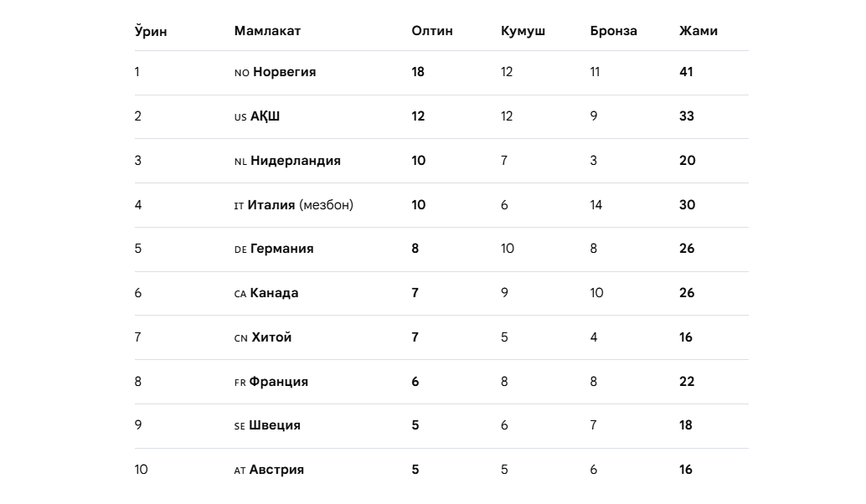This screenshot has width=866, height=504.
Task: Click the Кумуш column header
Action: click(523, 31)
